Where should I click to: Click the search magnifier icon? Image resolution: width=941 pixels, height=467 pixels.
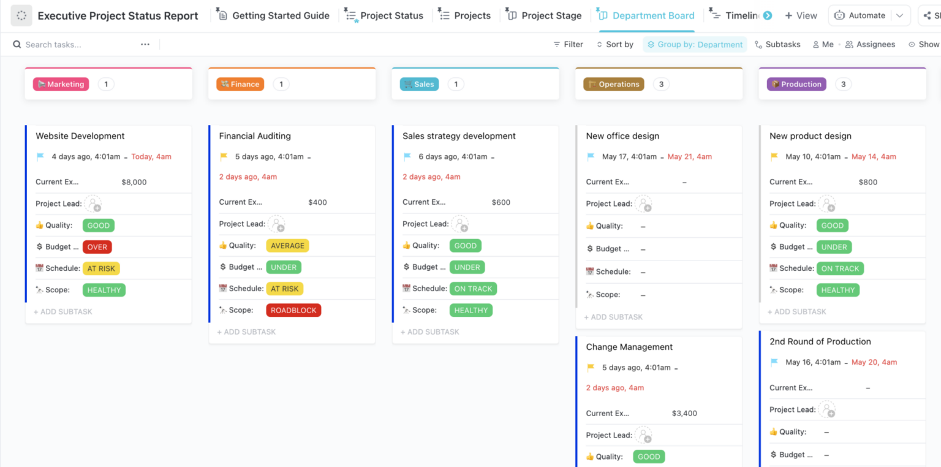pos(16,44)
